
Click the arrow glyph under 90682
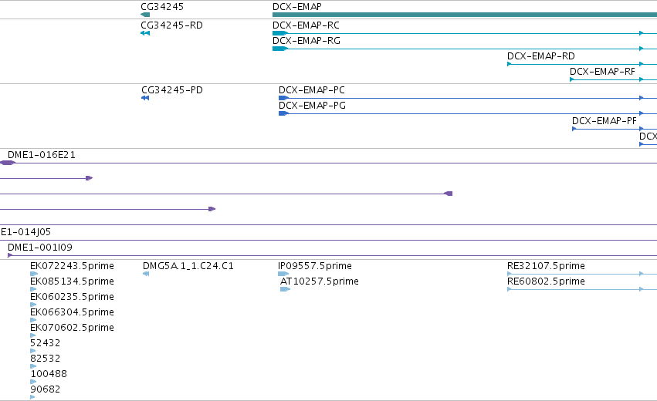click(32, 397)
